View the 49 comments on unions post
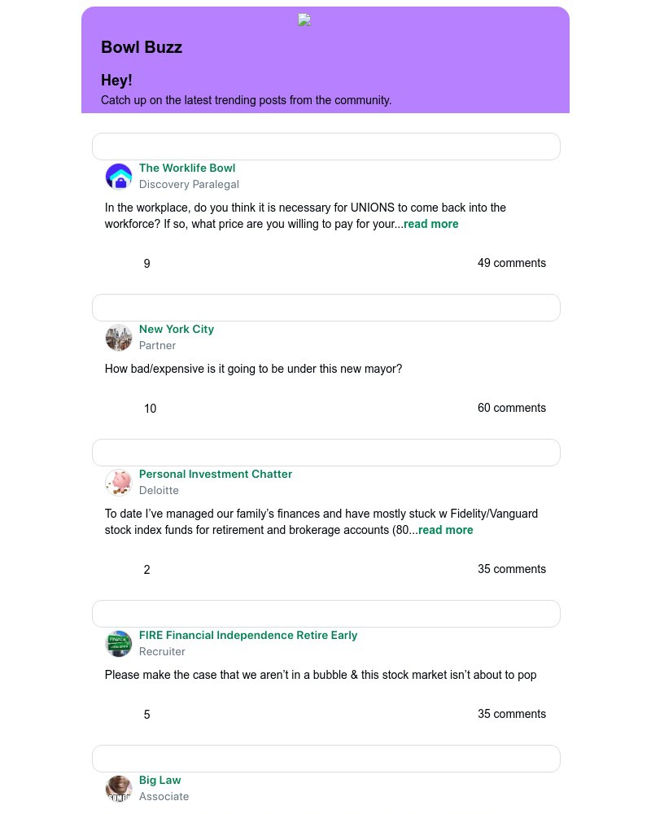This screenshot has height=814, width=651. [512, 264]
